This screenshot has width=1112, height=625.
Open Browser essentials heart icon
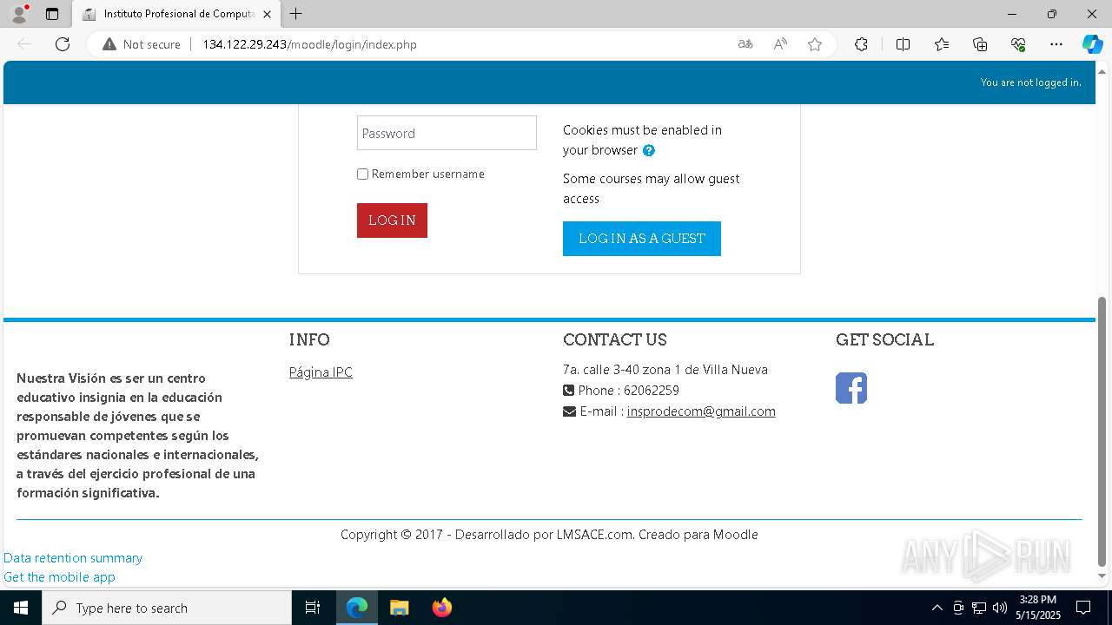click(1018, 44)
